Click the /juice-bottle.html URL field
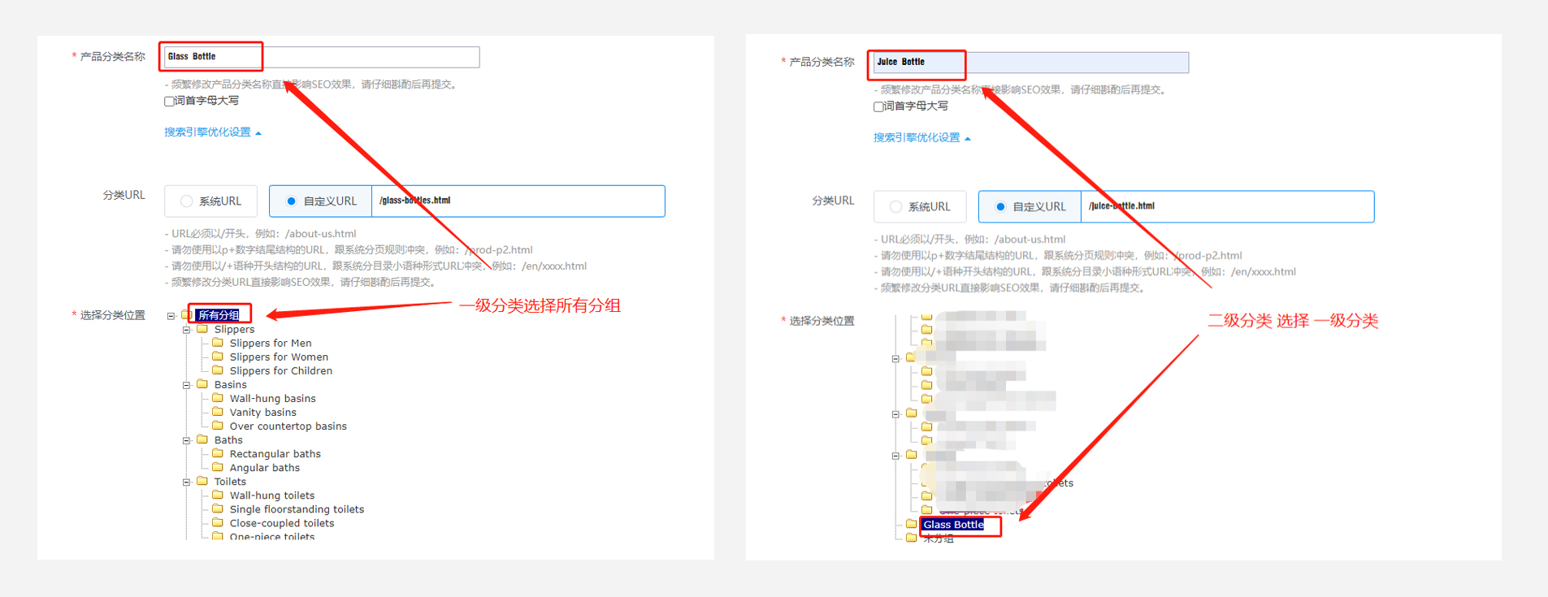The image size is (1548, 597). coord(1227,207)
